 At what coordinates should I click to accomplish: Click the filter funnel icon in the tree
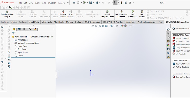[x=13, y=33]
